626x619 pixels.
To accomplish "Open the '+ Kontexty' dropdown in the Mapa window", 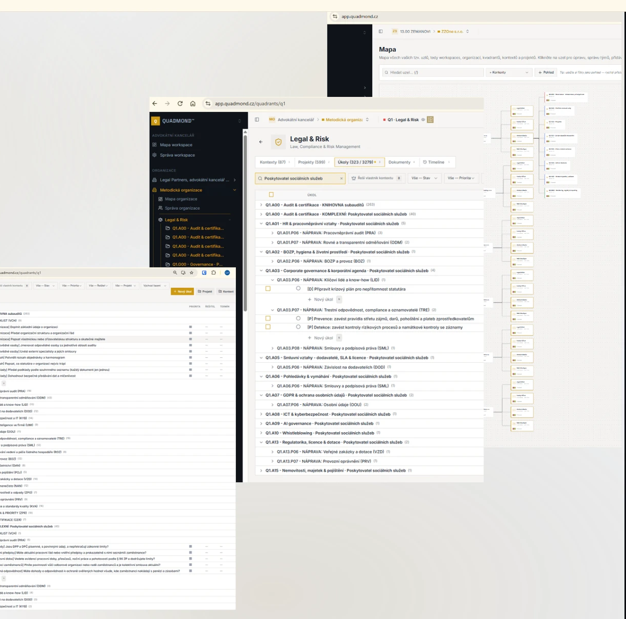I will [x=509, y=72].
